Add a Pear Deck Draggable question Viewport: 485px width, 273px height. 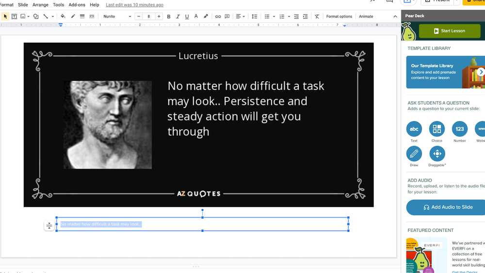click(x=436, y=154)
